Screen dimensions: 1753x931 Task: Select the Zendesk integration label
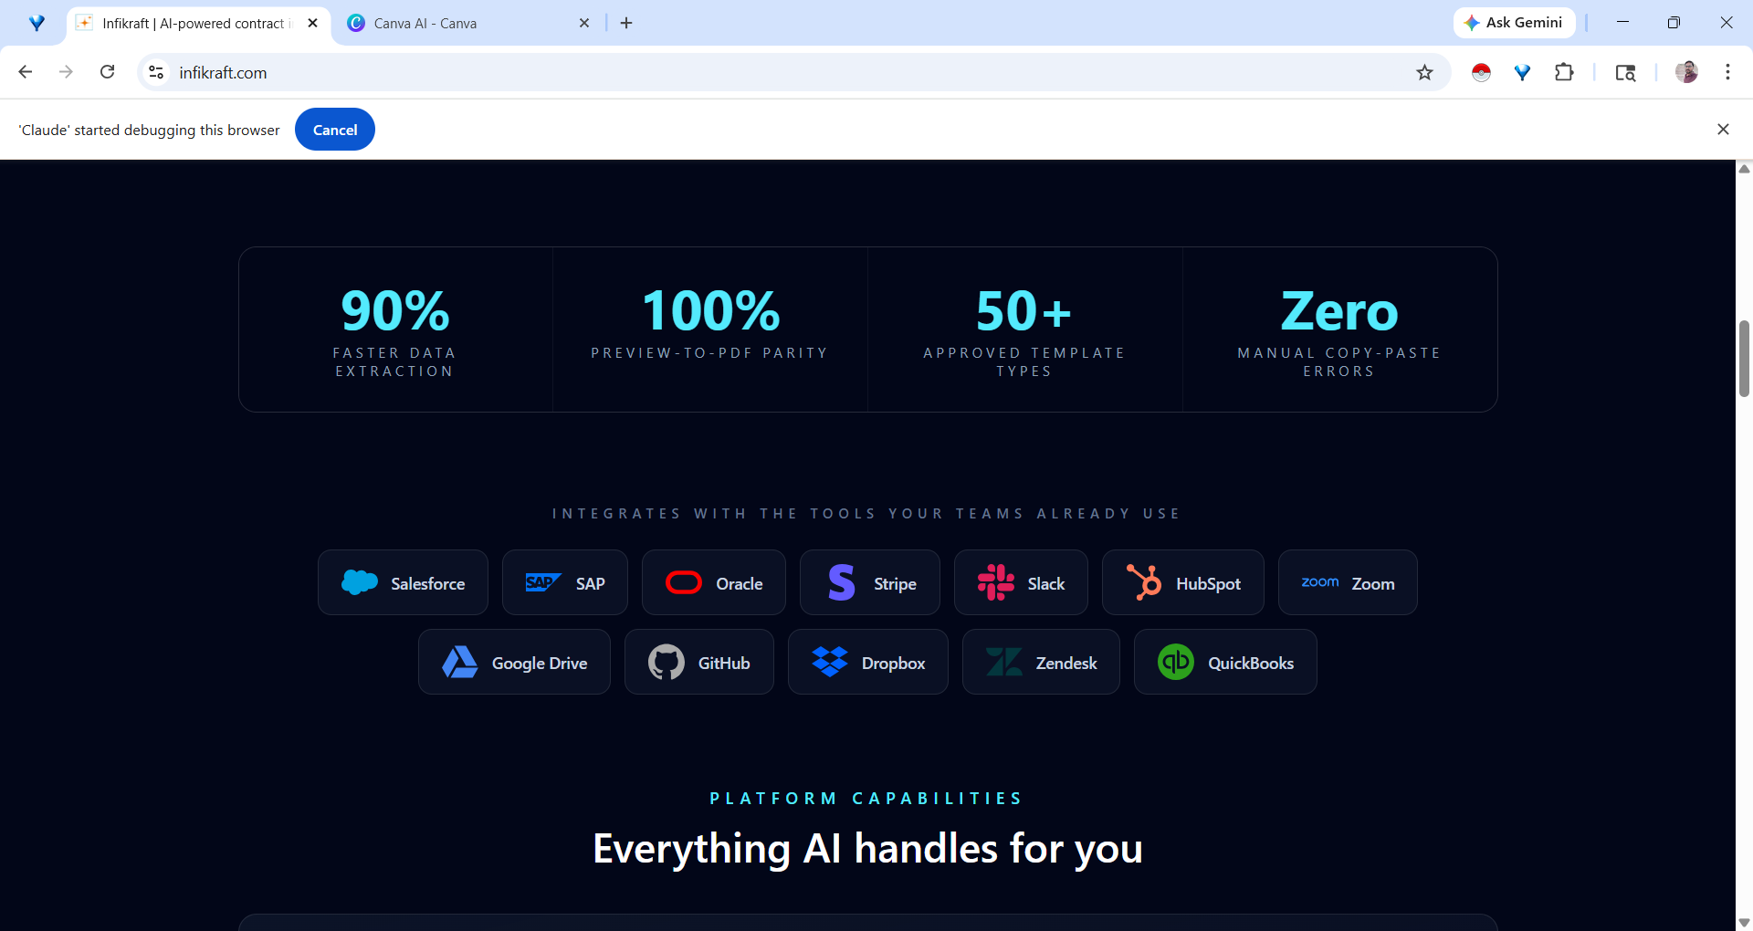coord(1066,663)
